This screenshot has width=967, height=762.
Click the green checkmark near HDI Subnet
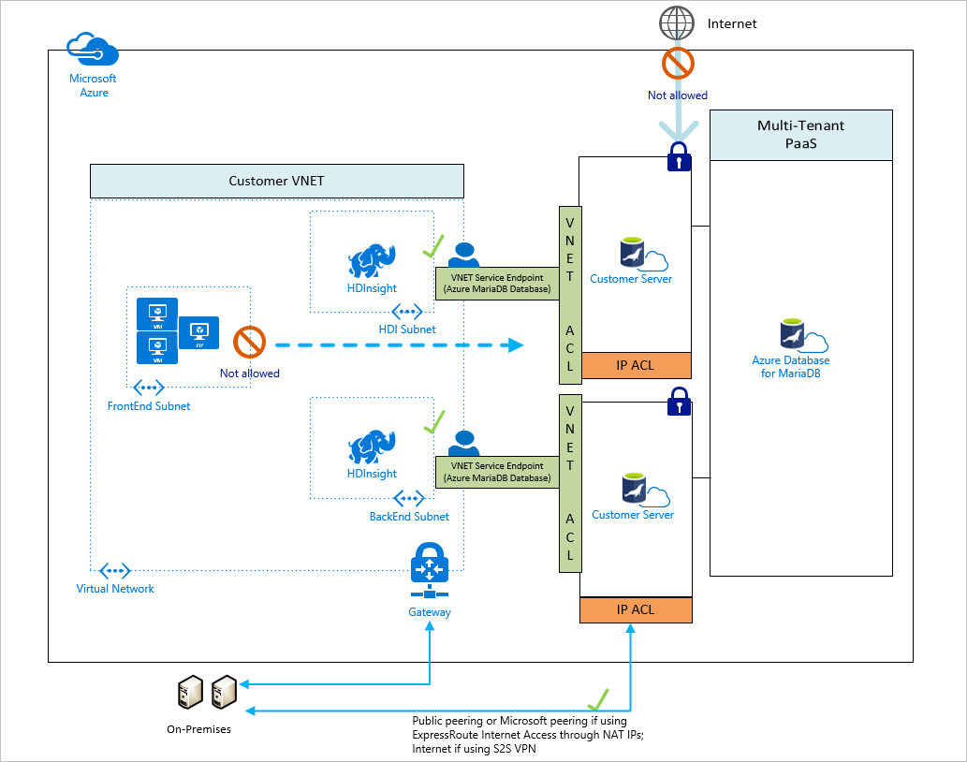pyautogui.click(x=433, y=246)
